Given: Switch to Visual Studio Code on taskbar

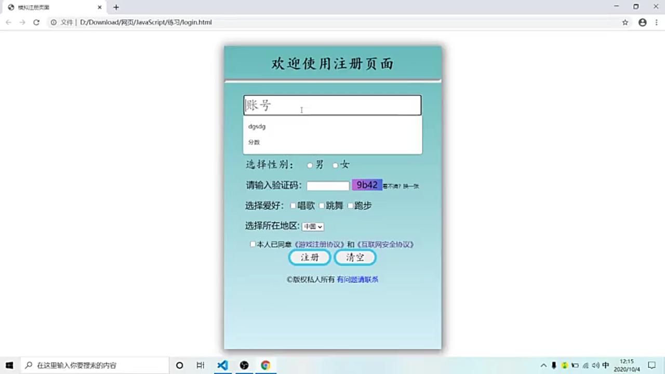Looking at the screenshot, I should (222, 365).
